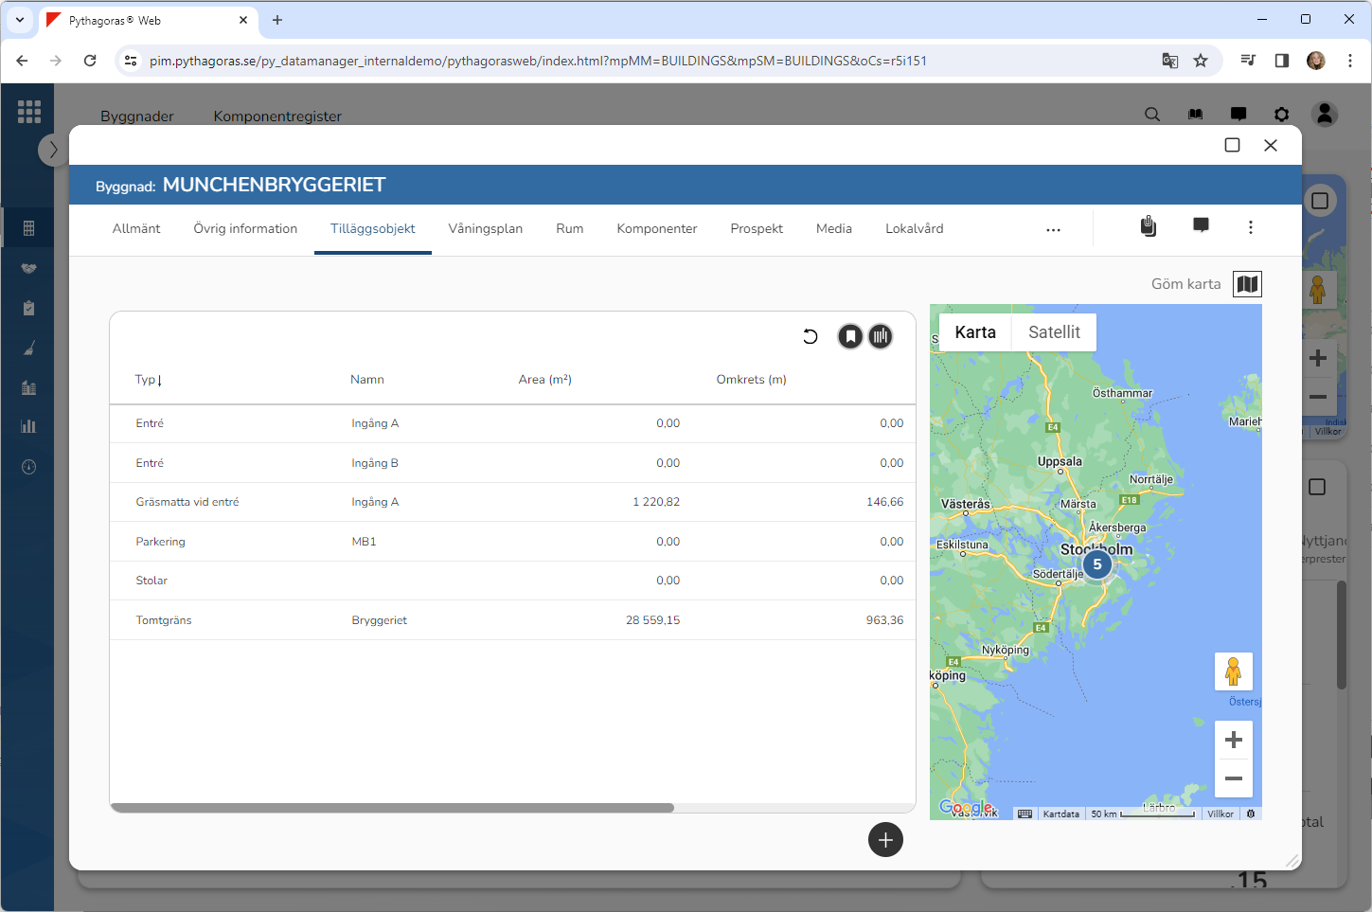
Task: Click the round plus button to add object
Action: 885,840
